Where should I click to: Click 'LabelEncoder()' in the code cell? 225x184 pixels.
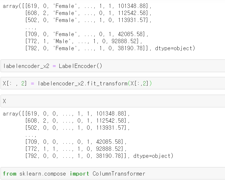coord(80,66)
